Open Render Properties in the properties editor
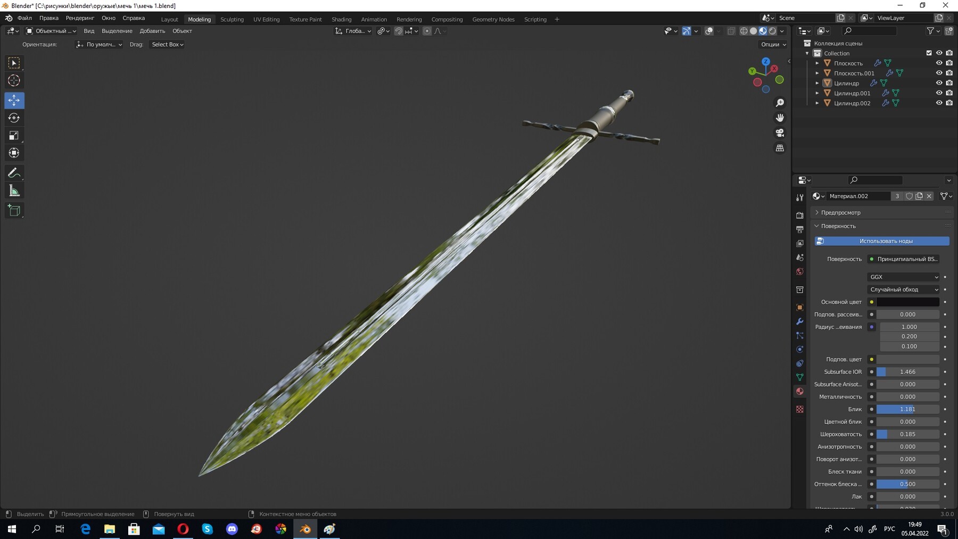This screenshot has width=958, height=539. 800,215
